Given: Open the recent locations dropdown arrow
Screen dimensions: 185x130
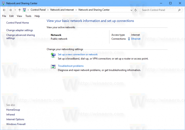Looking at the screenshot, I should (15, 10).
